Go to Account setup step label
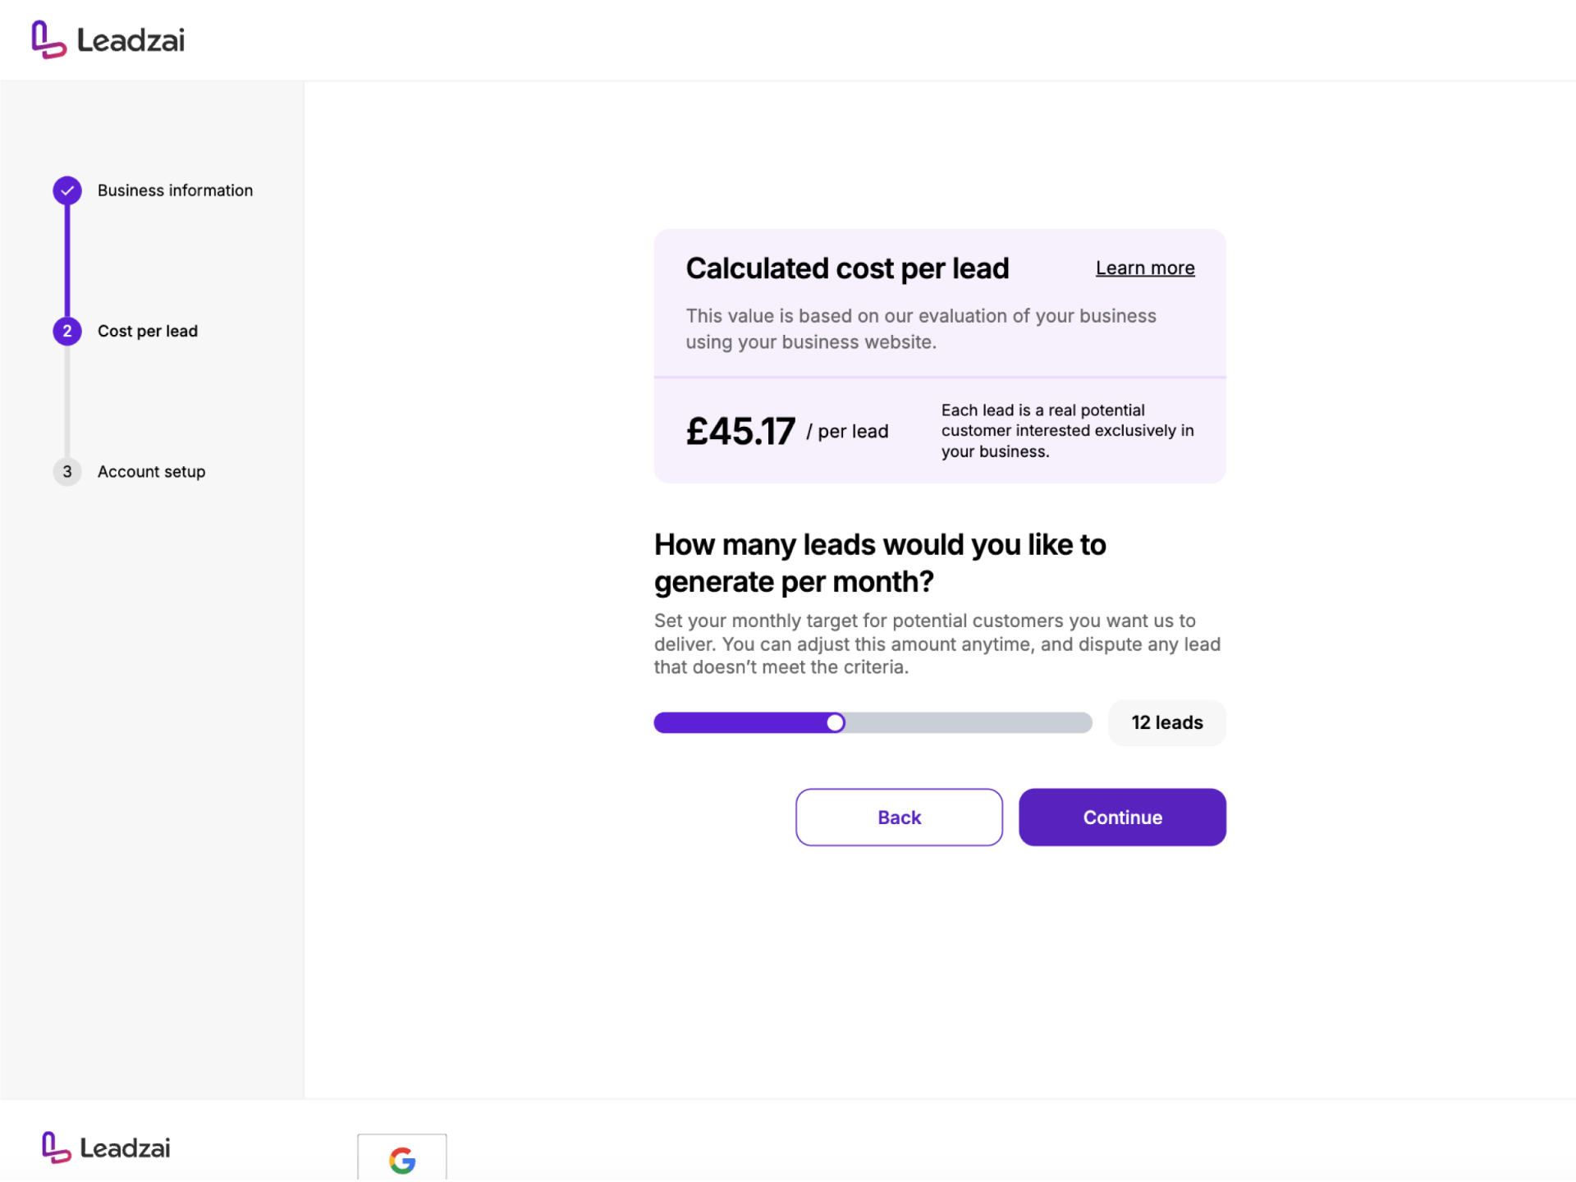Viewport: 1576px width, 1182px height. (151, 472)
